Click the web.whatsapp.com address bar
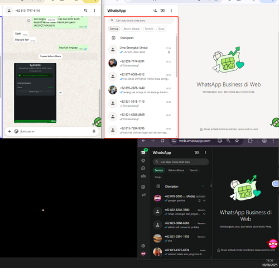Image resolution: width=279 pixels, height=268 pixels. point(195,141)
